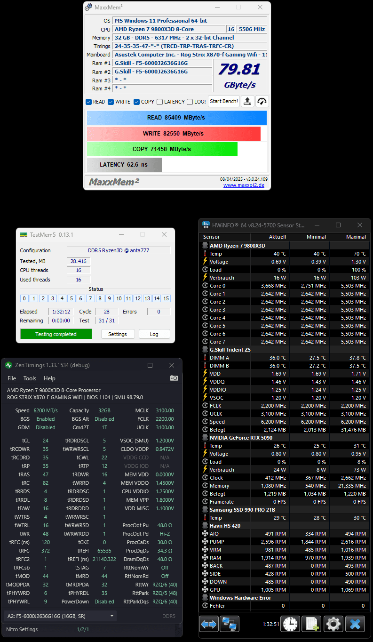Click TestMem5 Configuration field DDR5 Ryzen3D
This screenshot has height=642, width=373.
pyautogui.click(x=119, y=250)
